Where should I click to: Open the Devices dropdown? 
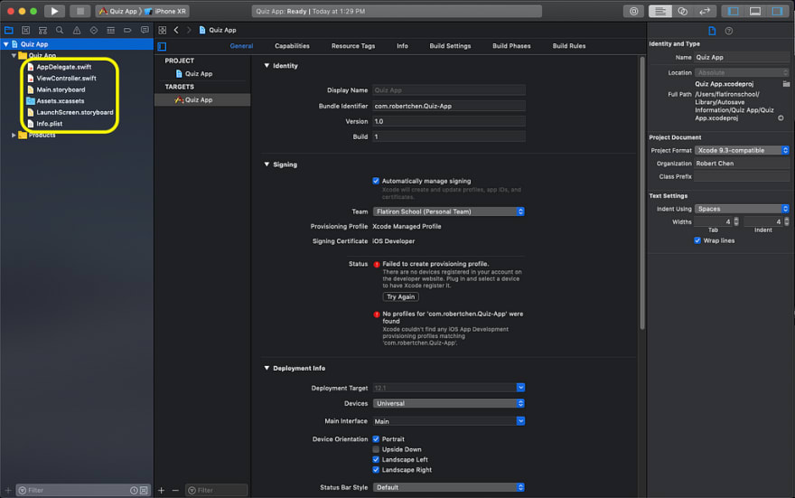(x=449, y=403)
